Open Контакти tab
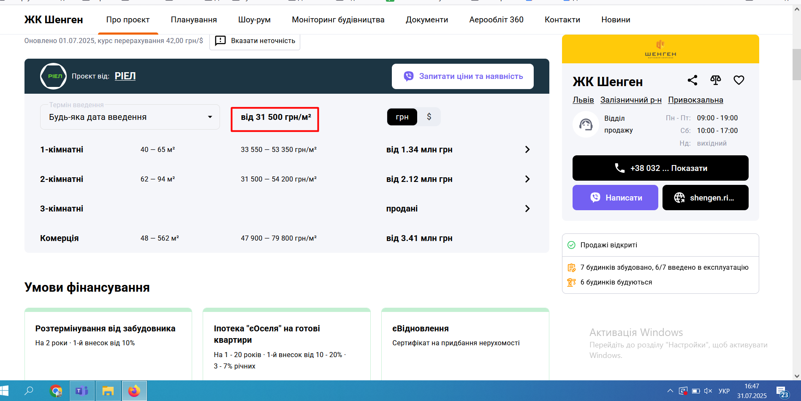 pos(562,20)
